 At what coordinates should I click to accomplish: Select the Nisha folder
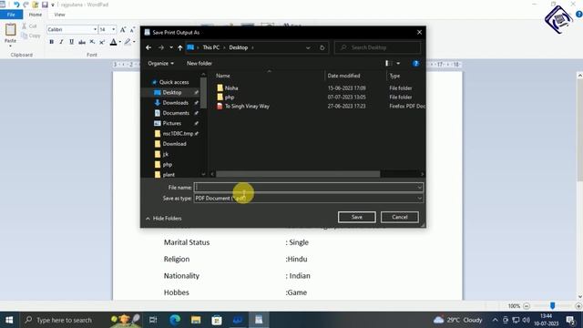point(231,88)
